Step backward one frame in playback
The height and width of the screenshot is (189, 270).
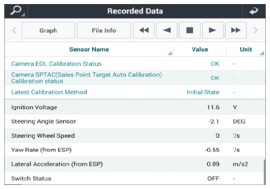pos(167,30)
